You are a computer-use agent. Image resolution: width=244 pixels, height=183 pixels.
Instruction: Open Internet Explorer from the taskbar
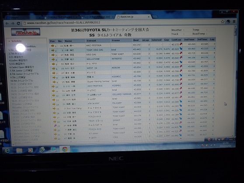pyautogui.click(x=7, y=151)
